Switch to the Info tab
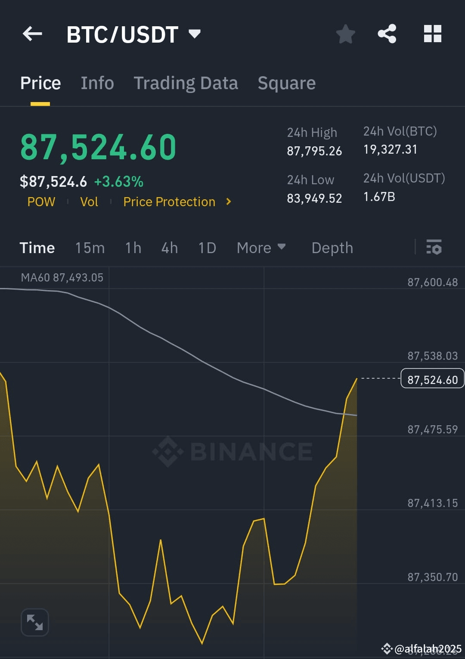This screenshot has height=659, width=465. (x=97, y=83)
